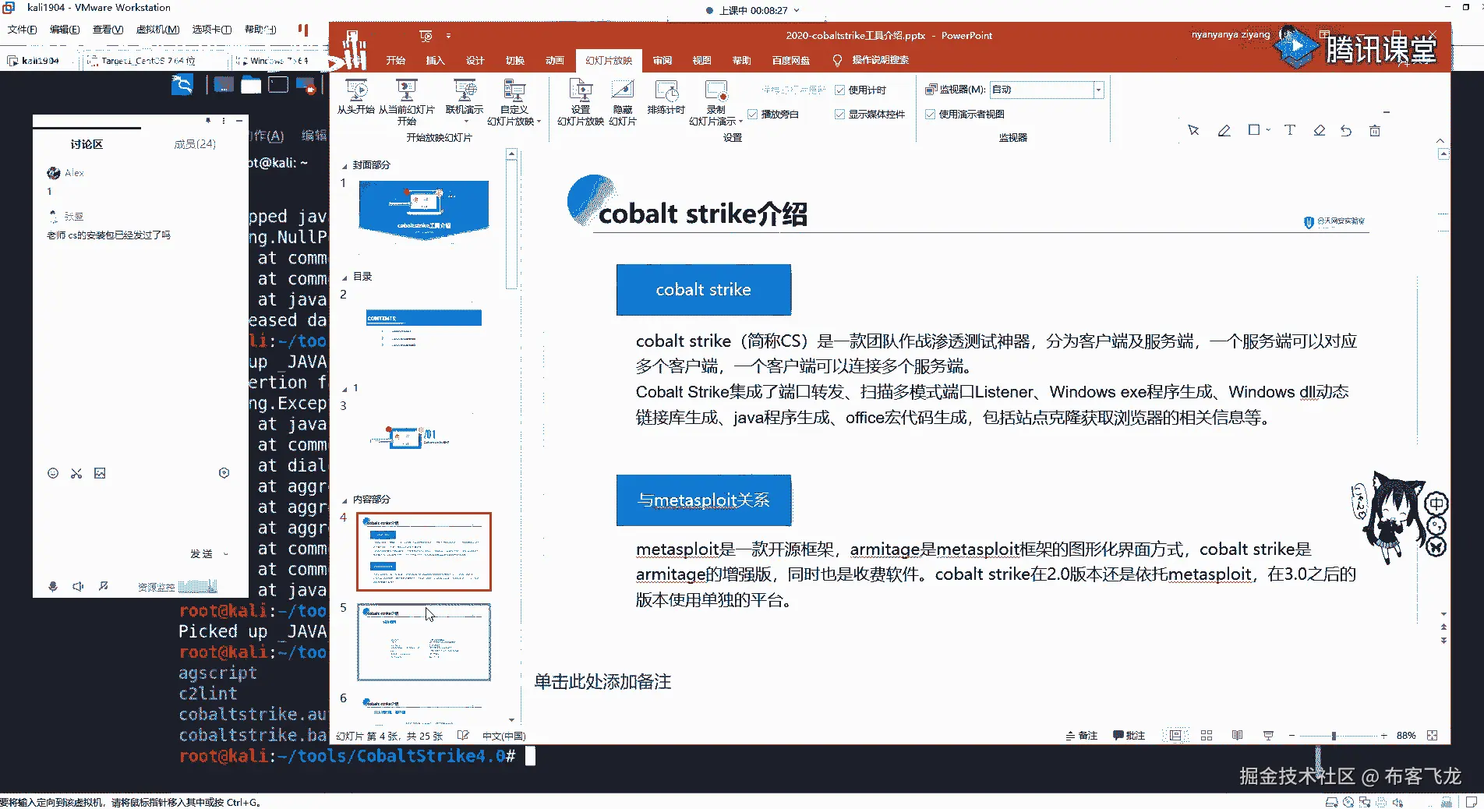Click notes area 单击此处添加备注

602,682
